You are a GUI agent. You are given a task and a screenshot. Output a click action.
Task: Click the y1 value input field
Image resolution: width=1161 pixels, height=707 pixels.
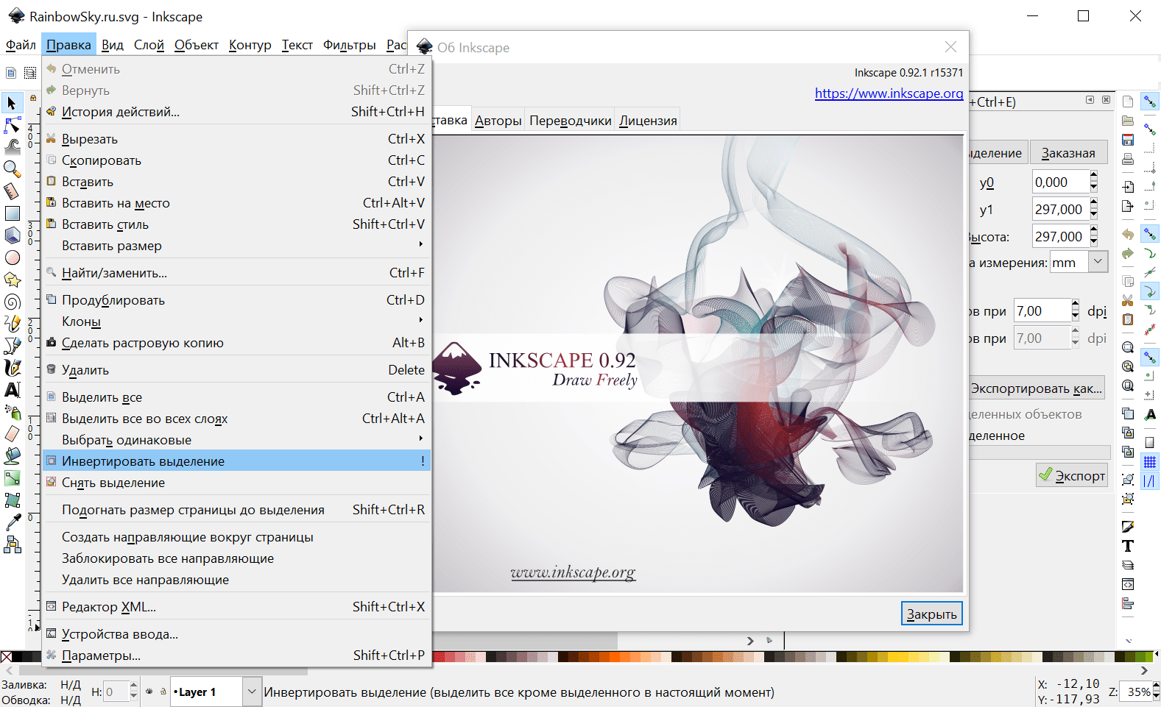point(1059,210)
